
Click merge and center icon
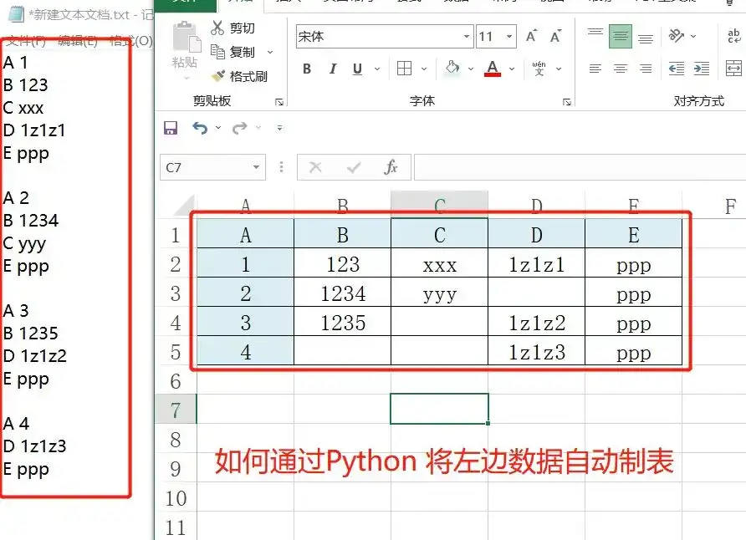pos(734,69)
